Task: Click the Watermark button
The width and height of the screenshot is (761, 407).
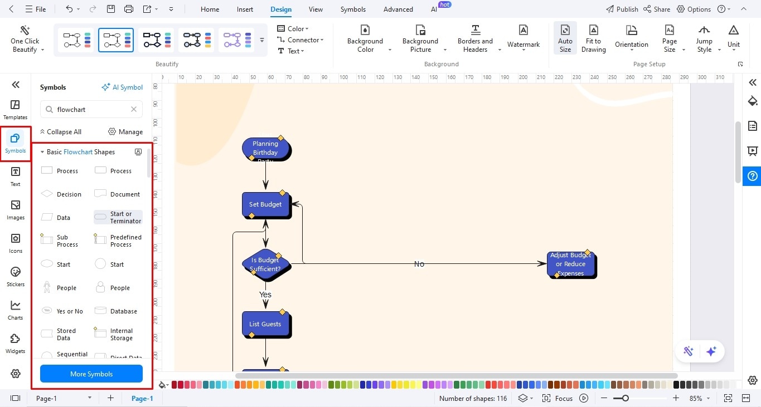Action: 524,38
